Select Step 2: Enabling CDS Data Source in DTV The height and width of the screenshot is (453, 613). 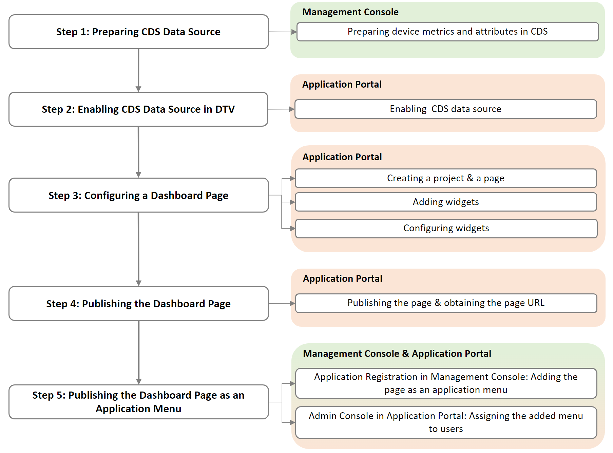point(138,109)
